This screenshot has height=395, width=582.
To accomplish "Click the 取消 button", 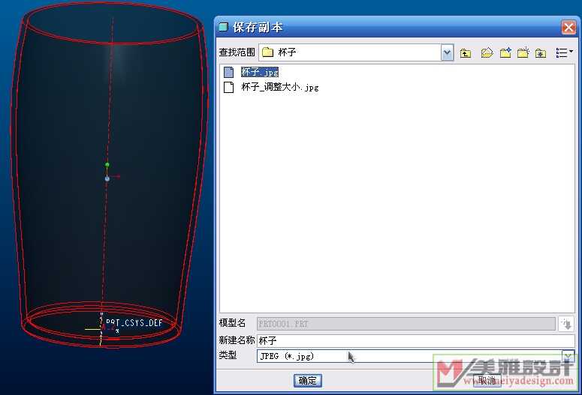I will click(487, 381).
